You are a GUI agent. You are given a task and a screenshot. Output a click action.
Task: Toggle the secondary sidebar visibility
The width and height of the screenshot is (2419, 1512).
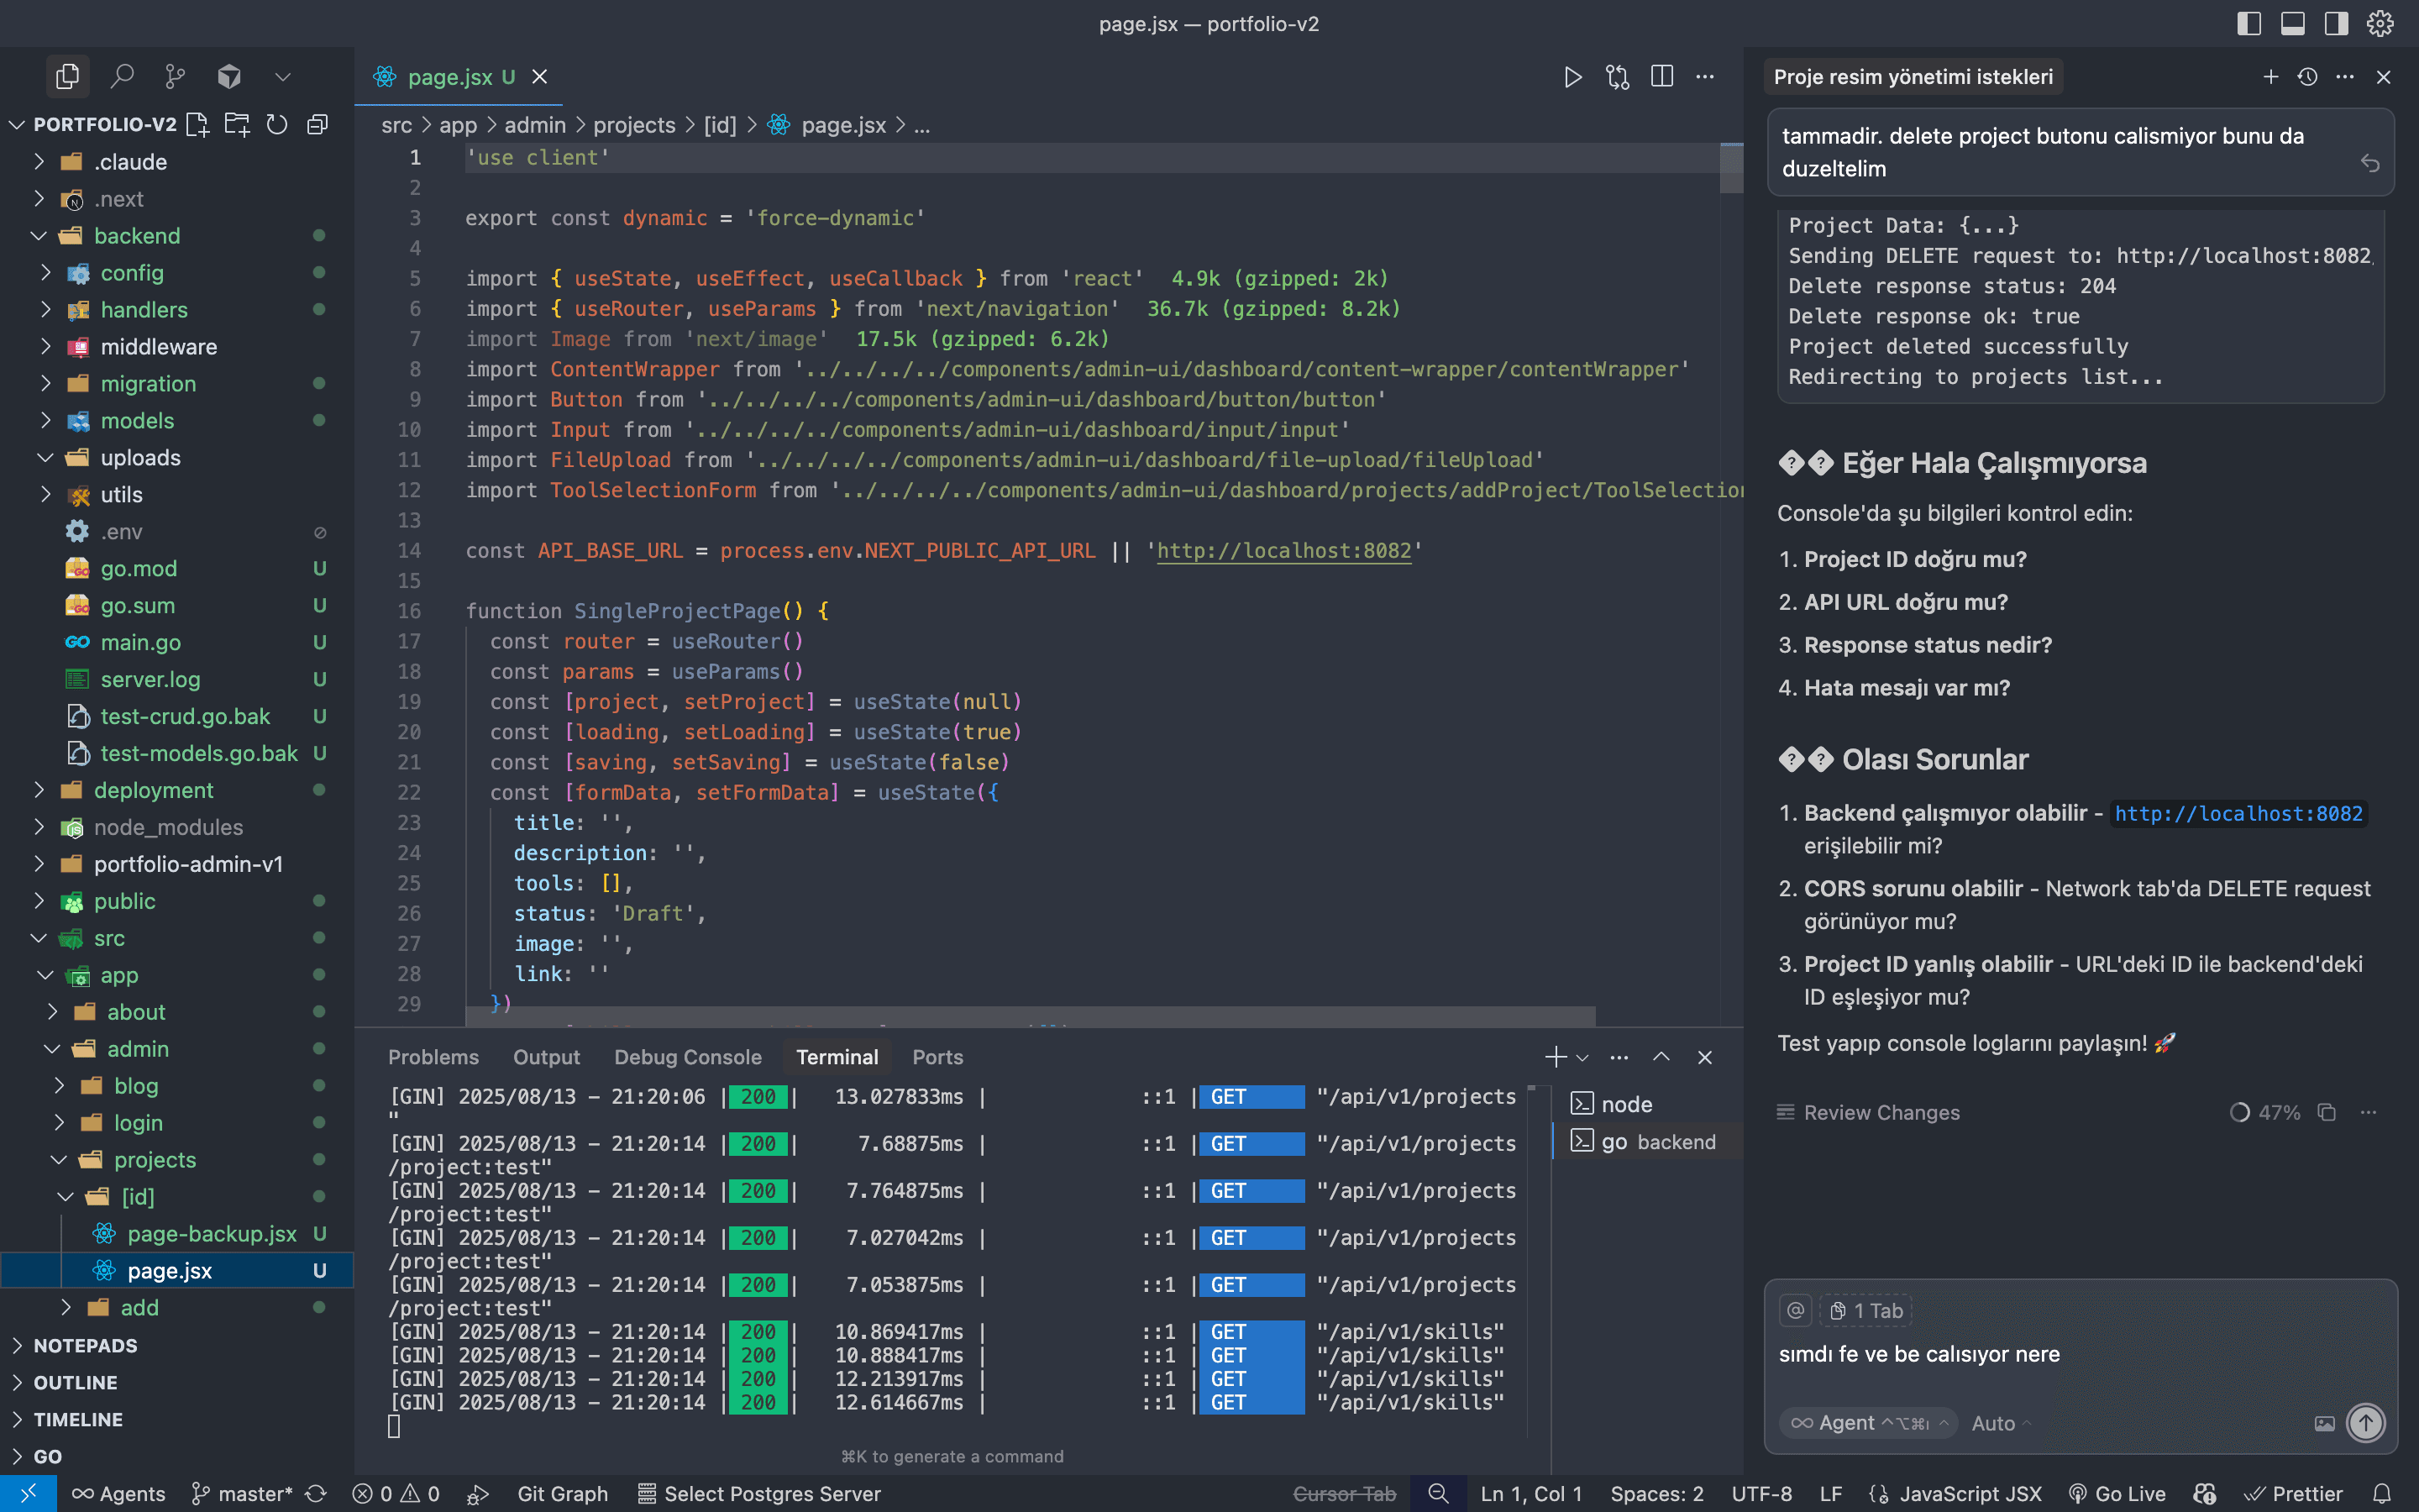[x=2335, y=22]
